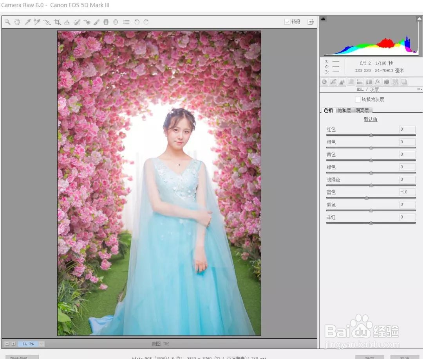The width and height of the screenshot is (423, 359).
Task: Toggle the 预览 preview checkbox
Action: coord(287,22)
